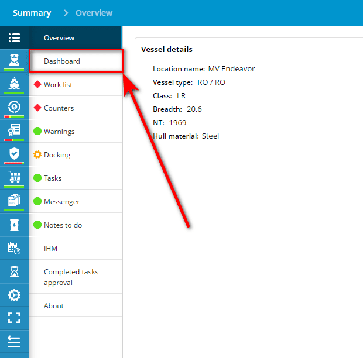
Task: Click the Summary breadcrumb link
Action: click(x=32, y=13)
